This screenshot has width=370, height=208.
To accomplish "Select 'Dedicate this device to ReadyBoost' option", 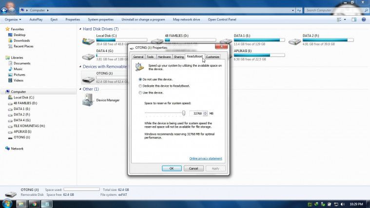I will click(140, 86).
